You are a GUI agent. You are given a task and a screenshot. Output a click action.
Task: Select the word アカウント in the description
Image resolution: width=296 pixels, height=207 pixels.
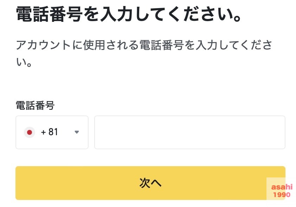[44, 45]
